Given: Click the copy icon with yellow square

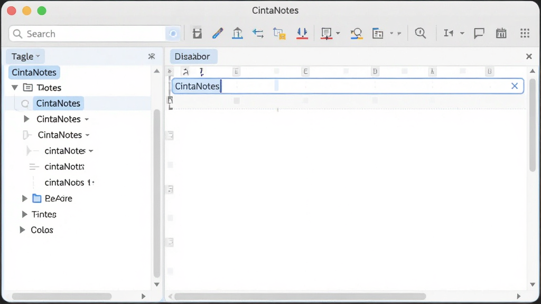Looking at the screenshot, I should coord(279,33).
